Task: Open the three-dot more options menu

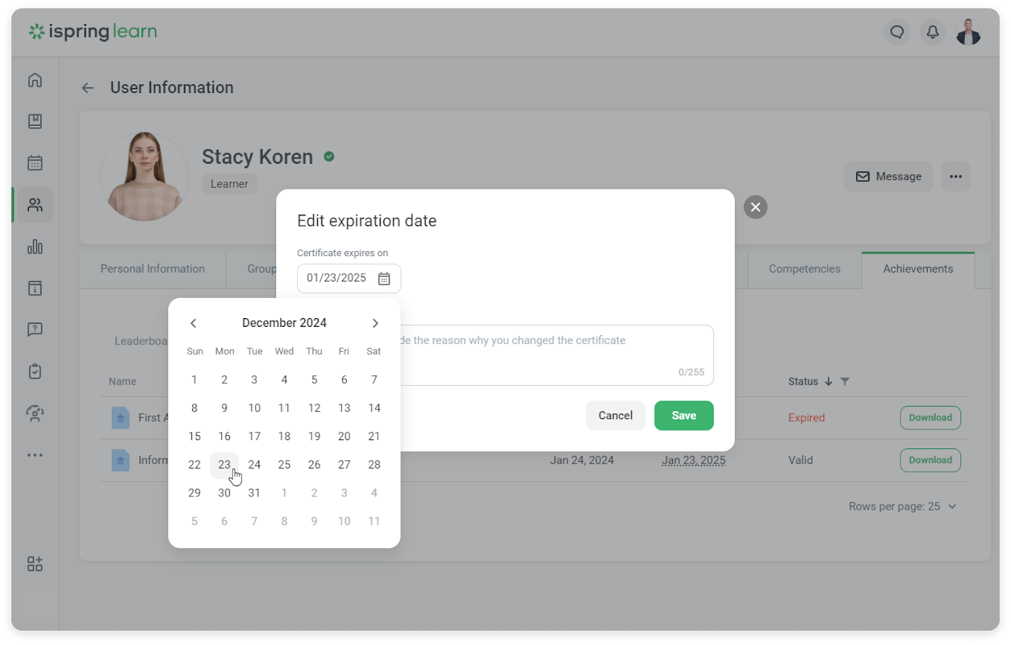Action: [955, 176]
